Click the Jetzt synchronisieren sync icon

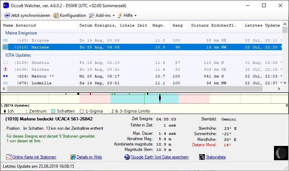7,15
